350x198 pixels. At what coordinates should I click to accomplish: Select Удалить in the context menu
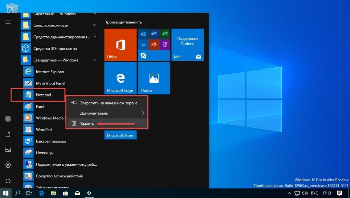(x=107, y=123)
